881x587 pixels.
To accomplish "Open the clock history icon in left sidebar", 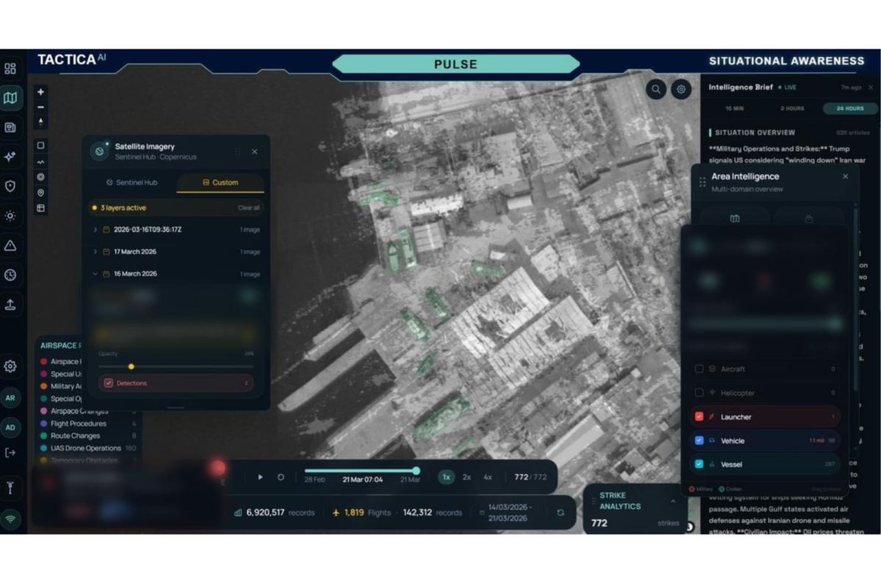I will tap(10, 275).
